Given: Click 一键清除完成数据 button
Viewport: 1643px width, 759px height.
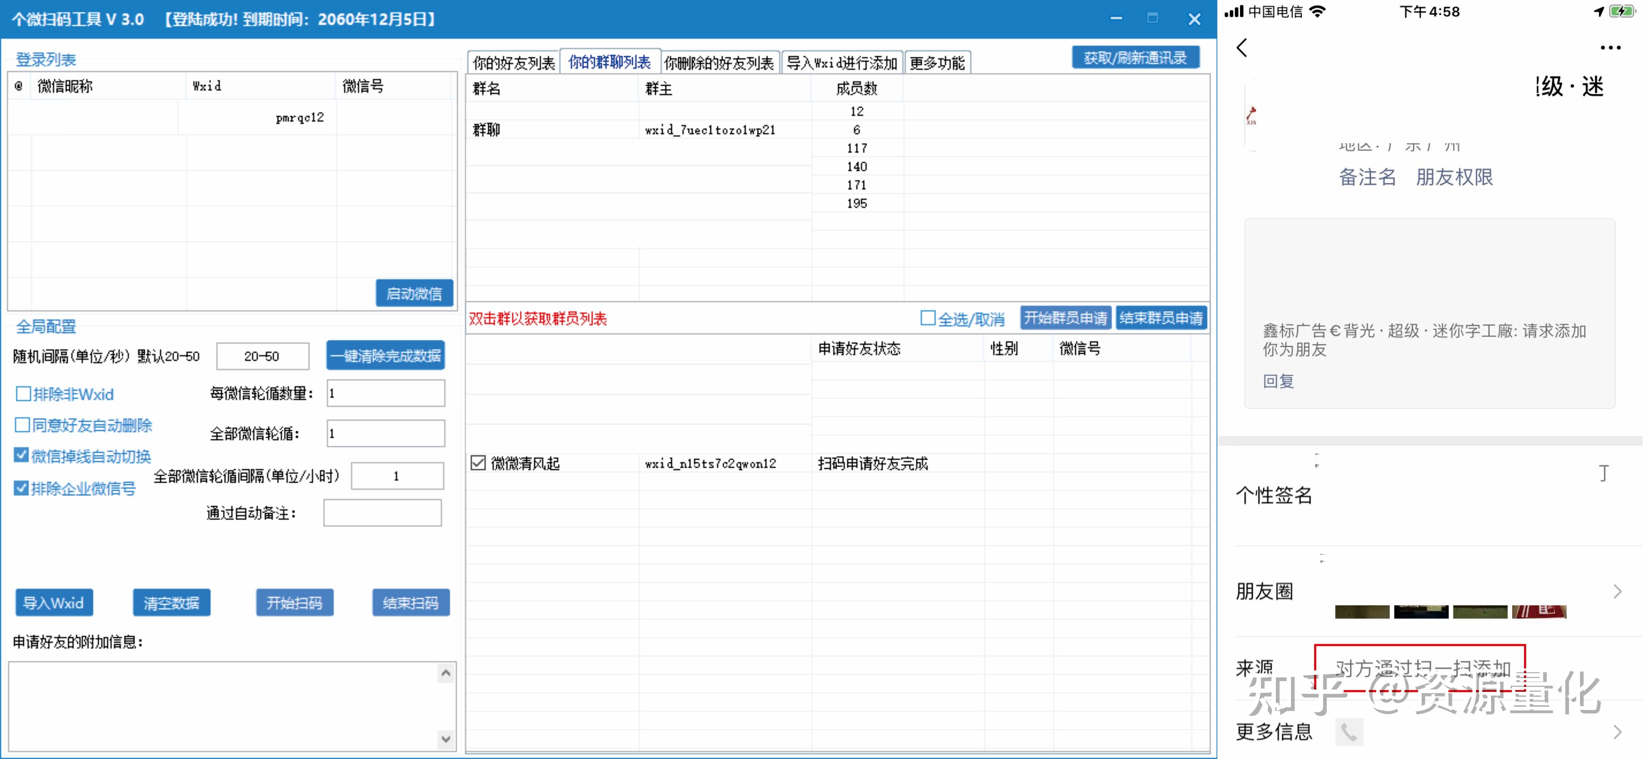Looking at the screenshot, I should 386,355.
